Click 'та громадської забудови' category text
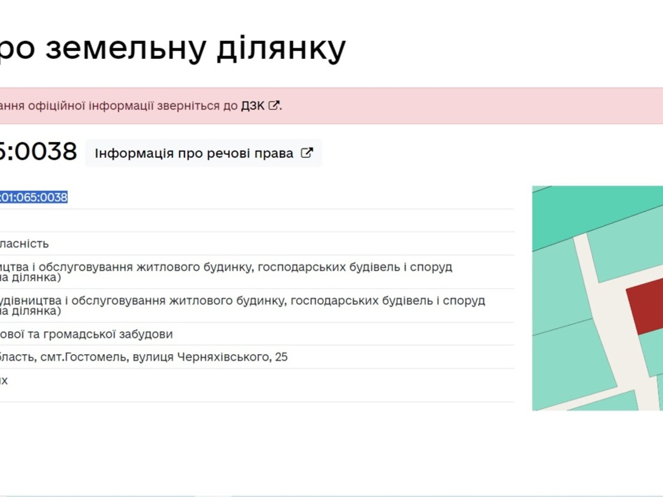The image size is (663, 497). (x=100, y=334)
